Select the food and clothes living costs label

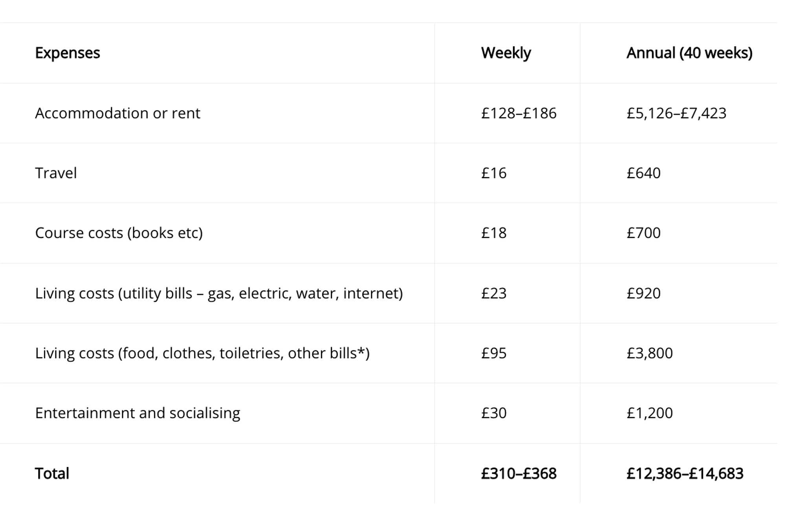tap(202, 353)
